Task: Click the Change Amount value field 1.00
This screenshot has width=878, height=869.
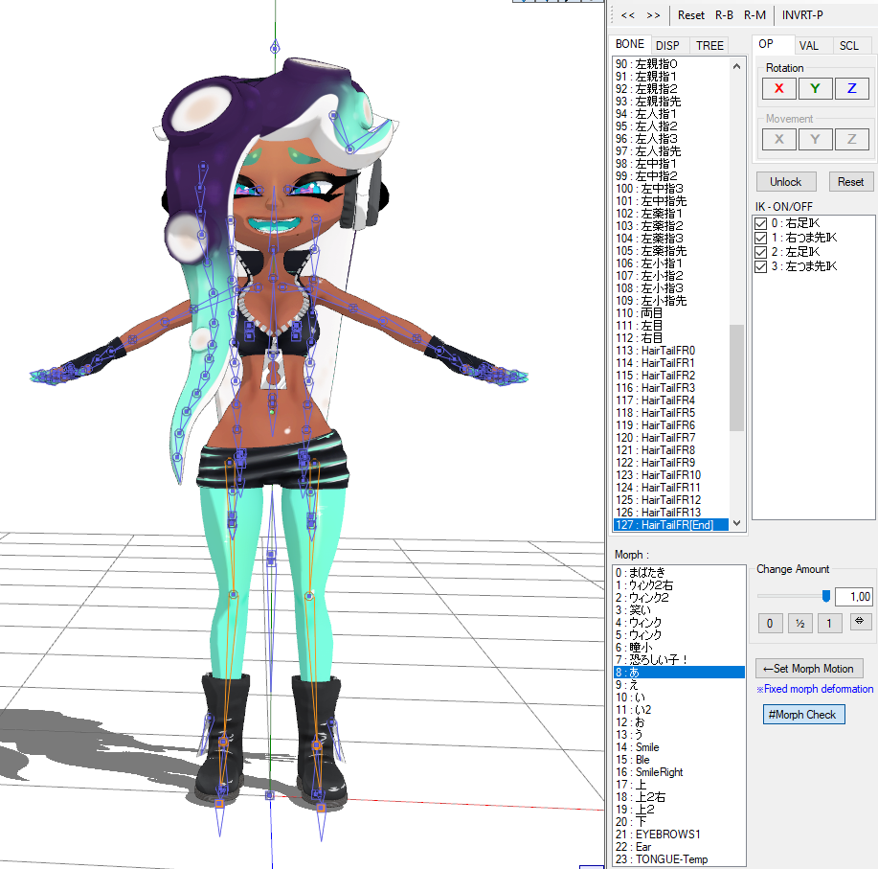Action: (853, 597)
